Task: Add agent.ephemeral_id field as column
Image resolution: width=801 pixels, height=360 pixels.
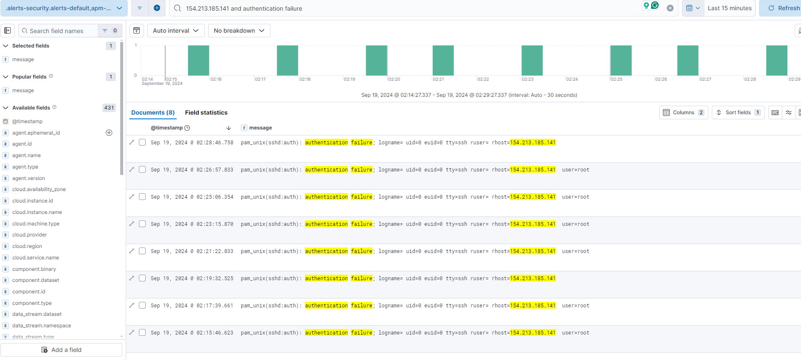Action: point(109,133)
